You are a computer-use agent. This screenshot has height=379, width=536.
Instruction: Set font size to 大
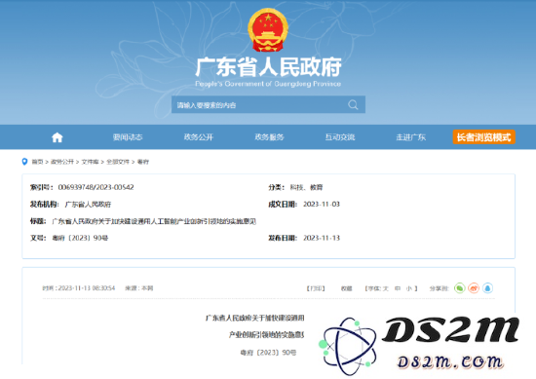(385, 288)
